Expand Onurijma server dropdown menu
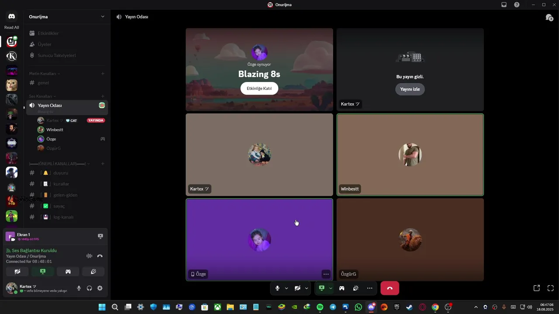The width and height of the screenshot is (559, 314). pyautogui.click(x=103, y=17)
